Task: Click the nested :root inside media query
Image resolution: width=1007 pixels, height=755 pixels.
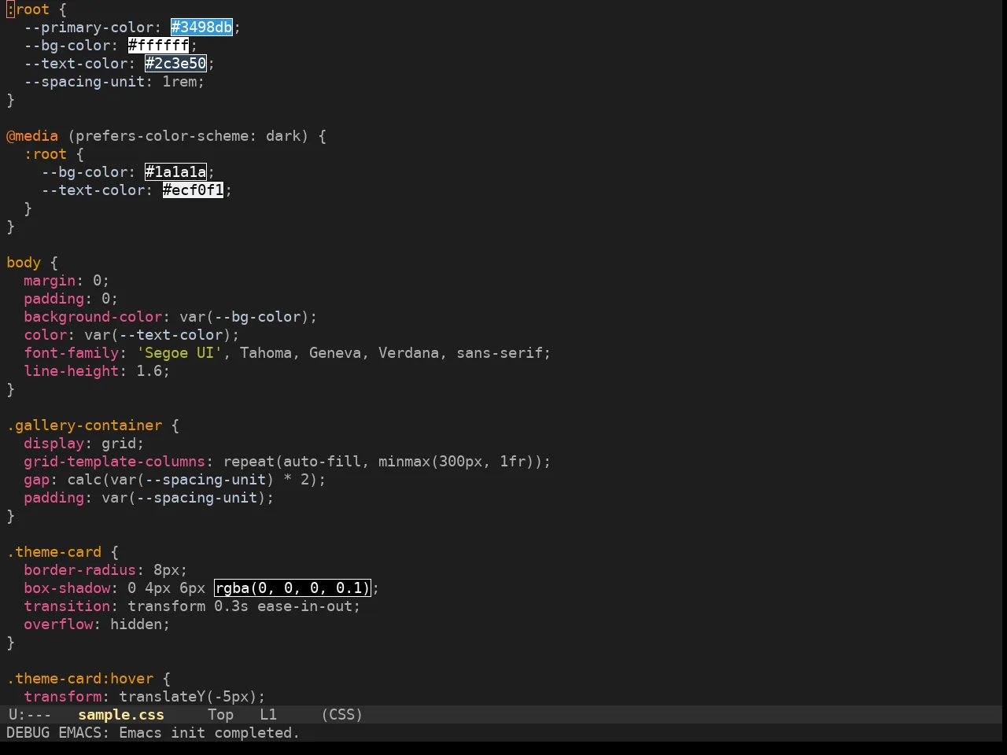Action: (45, 154)
